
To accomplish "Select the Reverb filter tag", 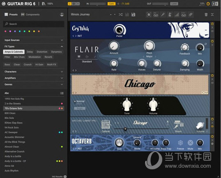I will click(48, 57).
